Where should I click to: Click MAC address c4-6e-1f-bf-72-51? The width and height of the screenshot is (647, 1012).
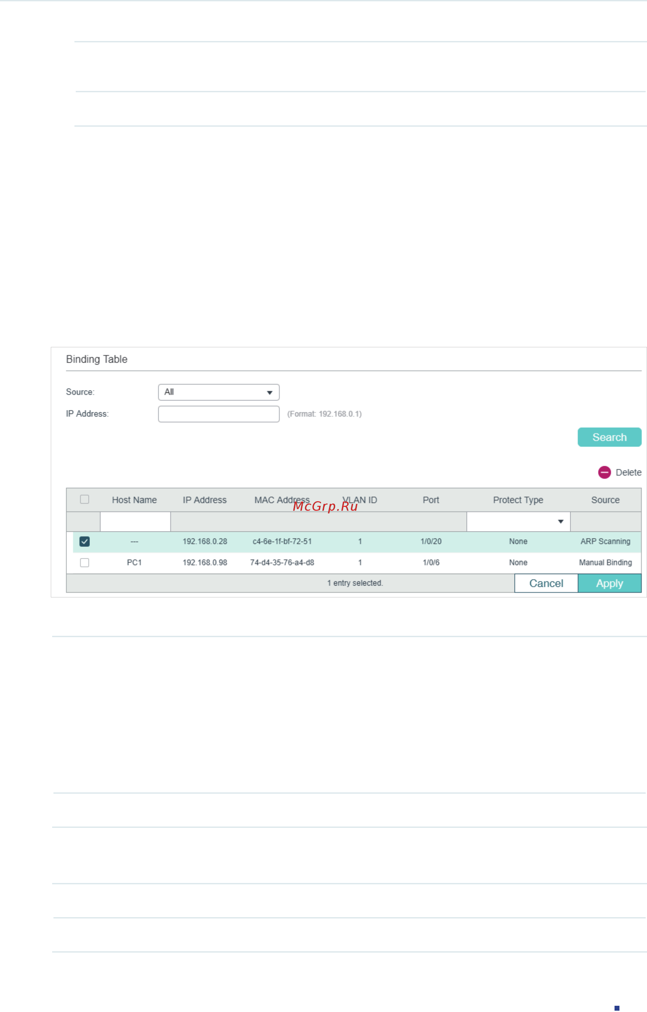tap(282, 541)
